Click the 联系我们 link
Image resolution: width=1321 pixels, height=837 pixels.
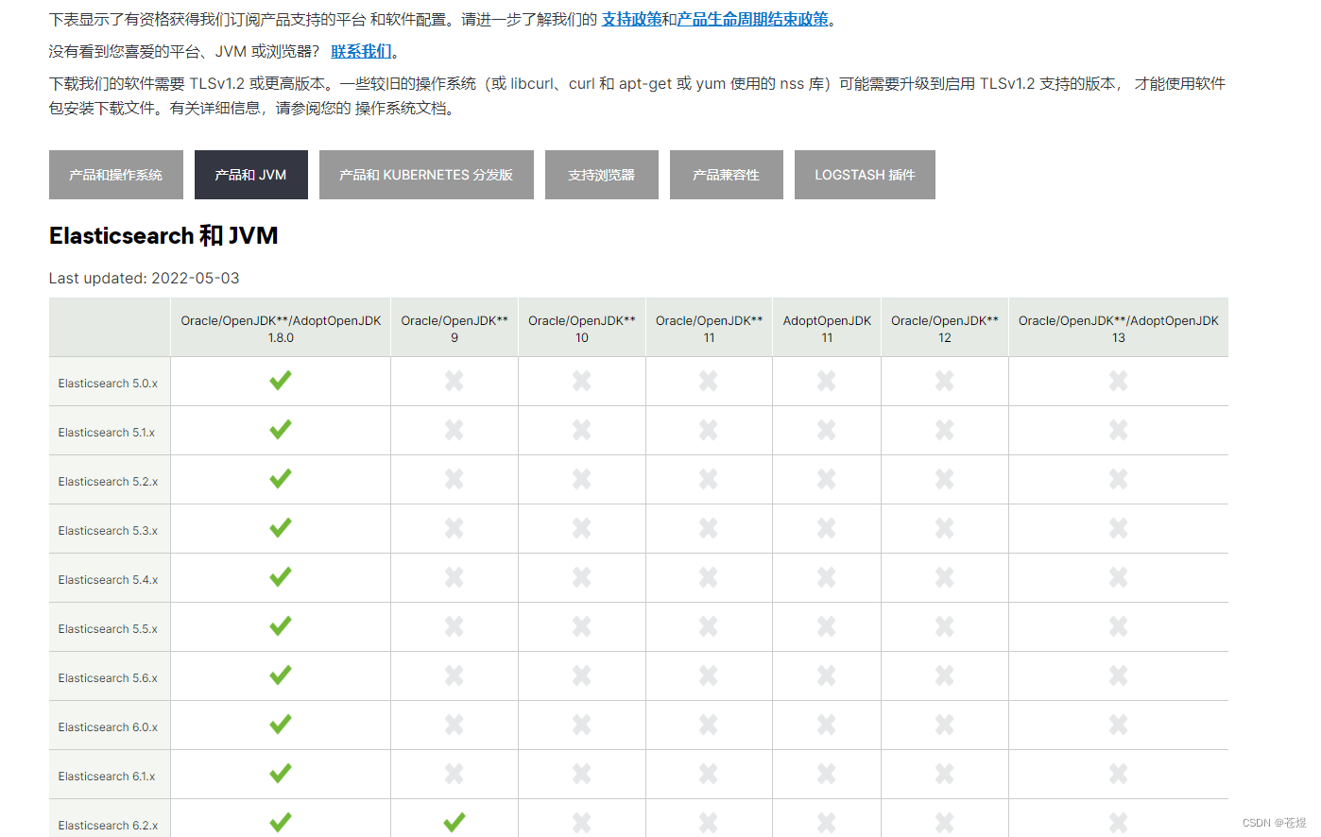(x=361, y=51)
